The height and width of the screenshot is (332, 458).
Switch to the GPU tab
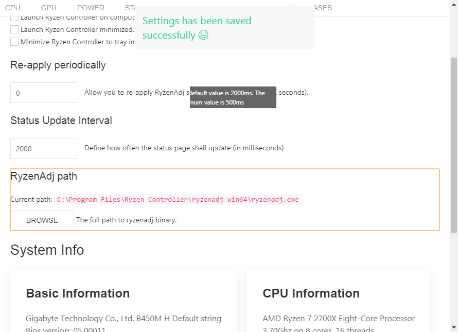[49, 8]
